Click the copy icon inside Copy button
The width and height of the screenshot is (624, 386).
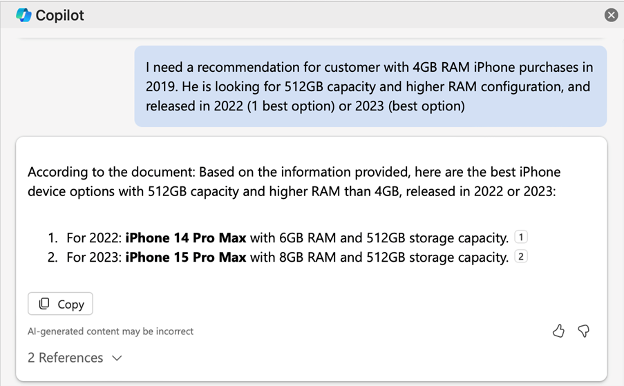[45, 304]
